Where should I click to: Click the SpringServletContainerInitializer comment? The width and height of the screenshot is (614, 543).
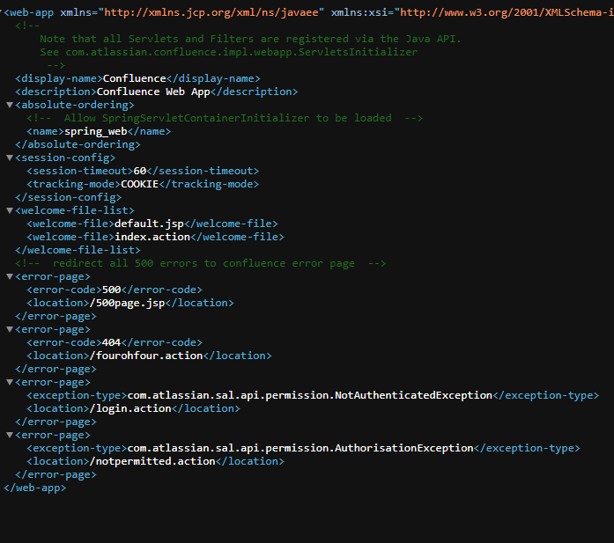[x=225, y=118]
